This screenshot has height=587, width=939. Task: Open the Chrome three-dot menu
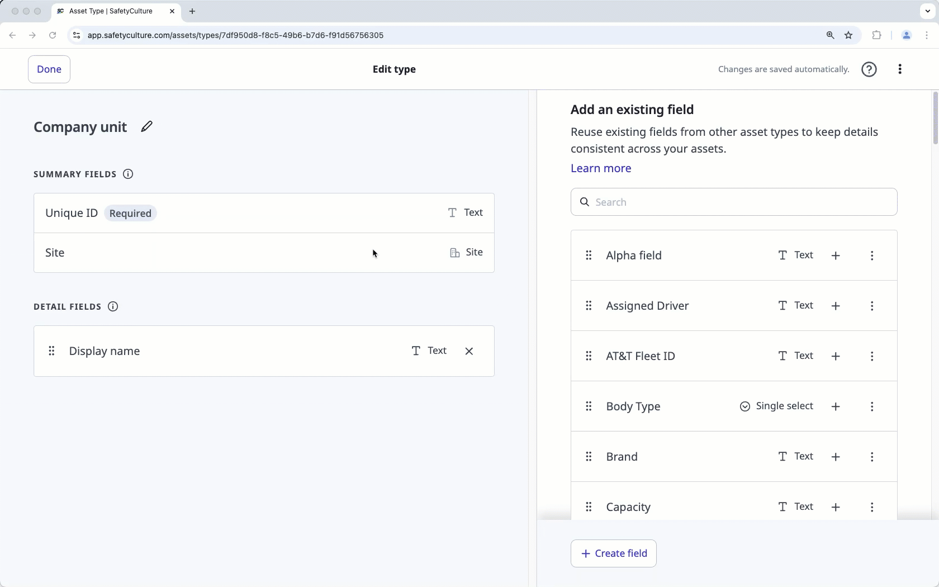click(927, 35)
